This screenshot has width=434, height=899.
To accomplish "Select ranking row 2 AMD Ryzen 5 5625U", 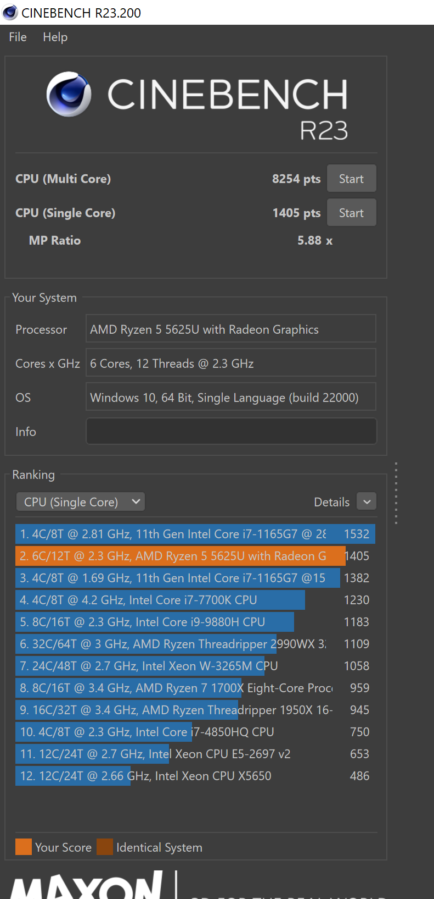I will (x=195, y=556).
